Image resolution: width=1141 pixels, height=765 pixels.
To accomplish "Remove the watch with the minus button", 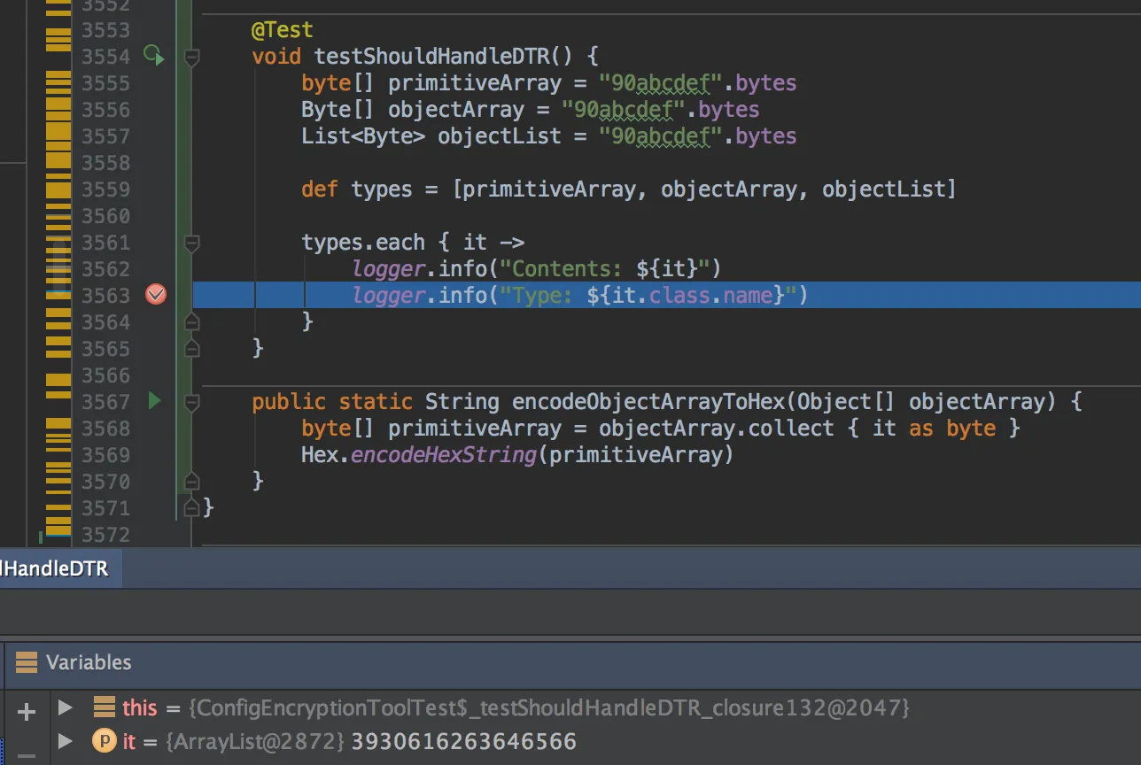I will [x=27, y=755].
